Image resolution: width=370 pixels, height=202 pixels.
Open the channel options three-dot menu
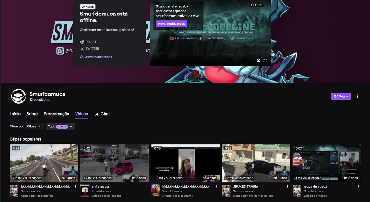(x=357, y=96)
